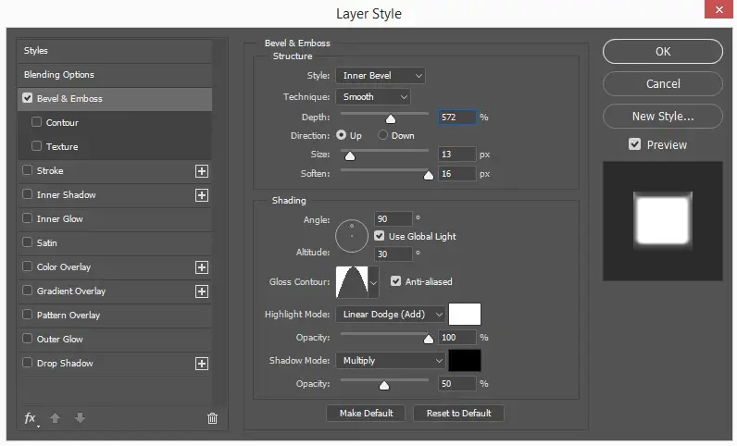Screen dimensions: 737x446
Task: Click the Depth value field showing 572
Action: (457, 117)
